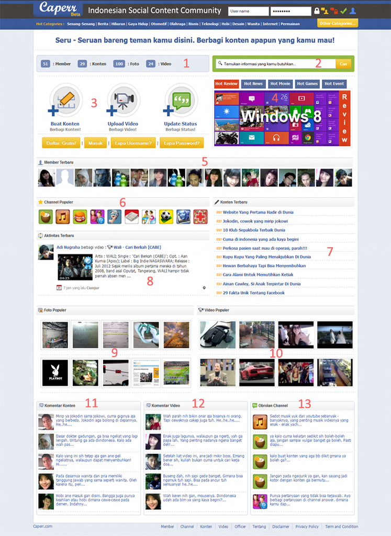Screen dimensions: 391x536
Task: Click the Cari search button
Action: coord(343,63)
